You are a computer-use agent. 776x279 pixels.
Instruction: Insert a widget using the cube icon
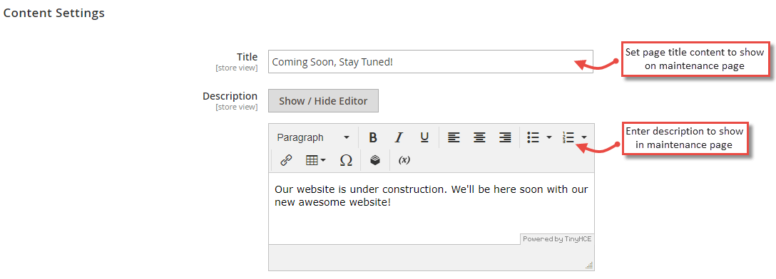tap(375, 160)
